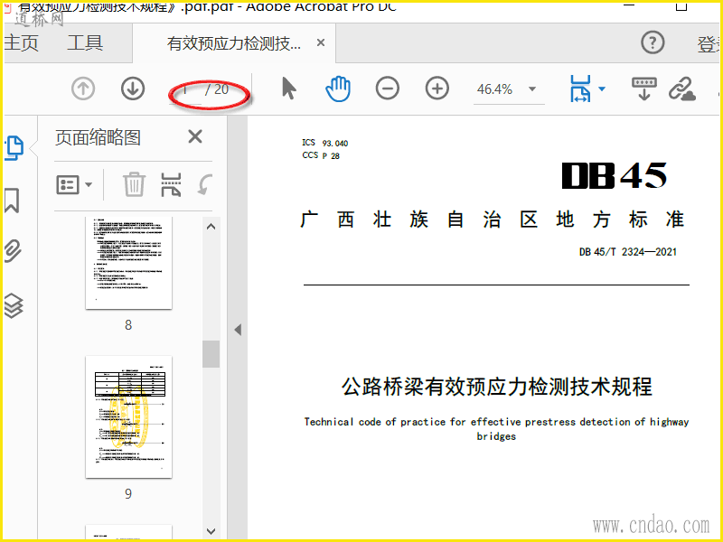Click the page 8 number label
Viewport: 723px width, 542px height.
pyautogui.click(x=128, y=325)
